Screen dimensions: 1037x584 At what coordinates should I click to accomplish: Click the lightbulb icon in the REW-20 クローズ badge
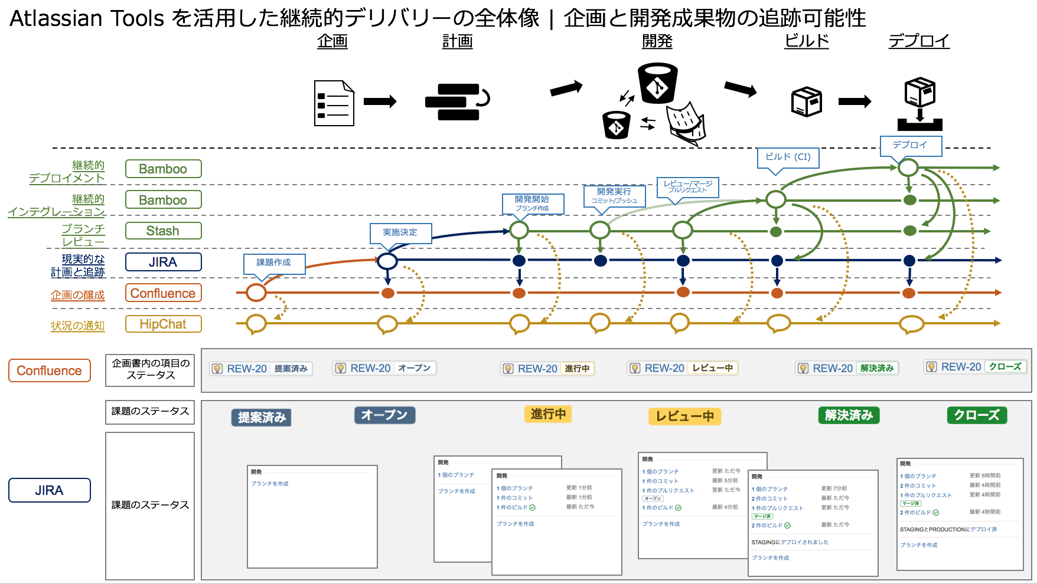(931, 367)
